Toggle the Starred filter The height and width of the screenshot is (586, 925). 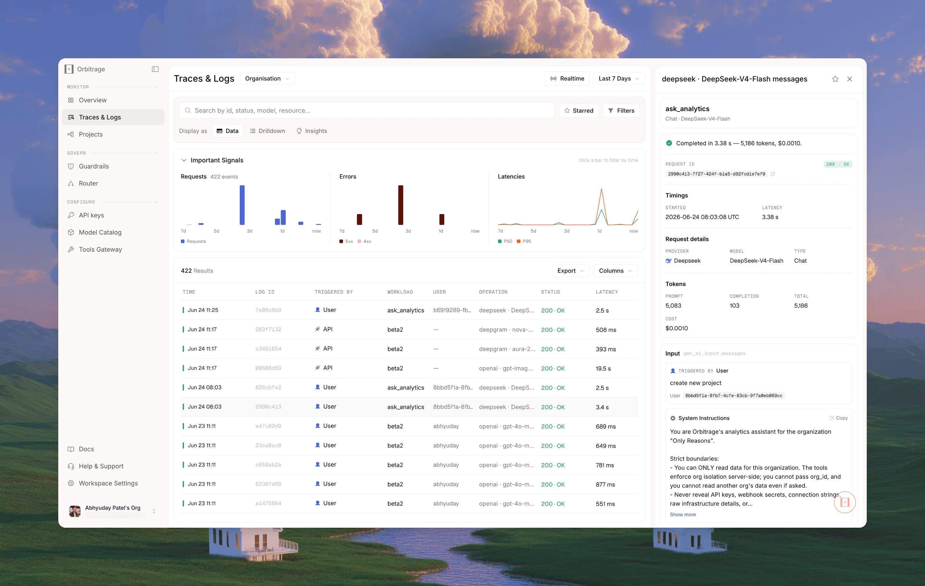coord(578,111)
